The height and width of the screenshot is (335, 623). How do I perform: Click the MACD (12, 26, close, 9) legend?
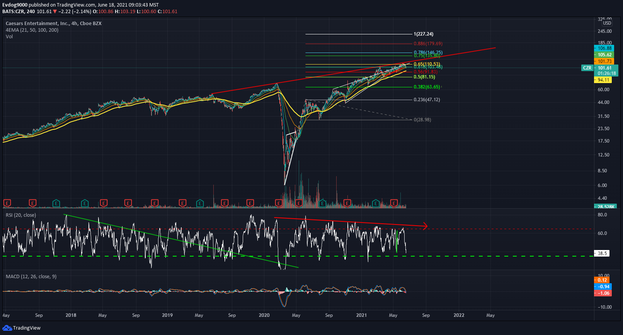(31, 277)
